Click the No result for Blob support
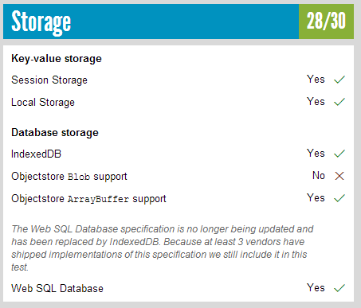 click(319, 175)
